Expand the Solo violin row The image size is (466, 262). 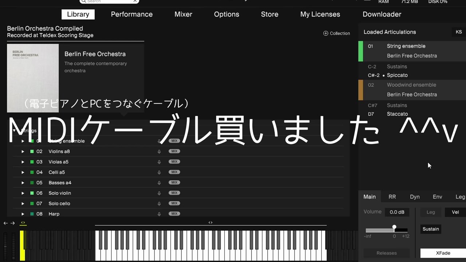pyautogui.click(x=23, y=193)
